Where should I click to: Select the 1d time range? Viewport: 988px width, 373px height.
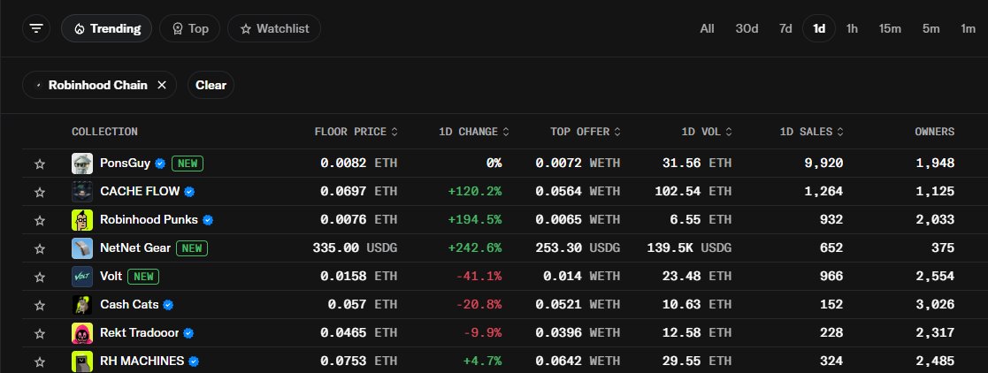coord(819,28)
